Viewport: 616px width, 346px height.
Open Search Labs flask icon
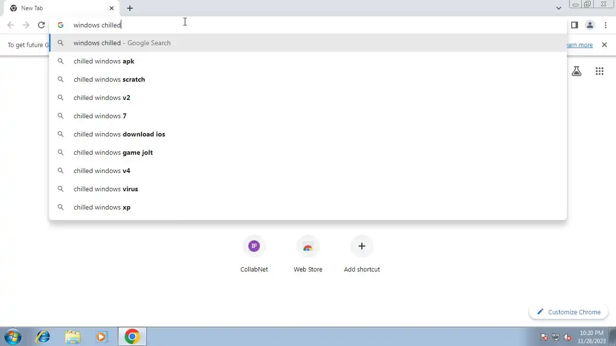[x=577, y=71]
